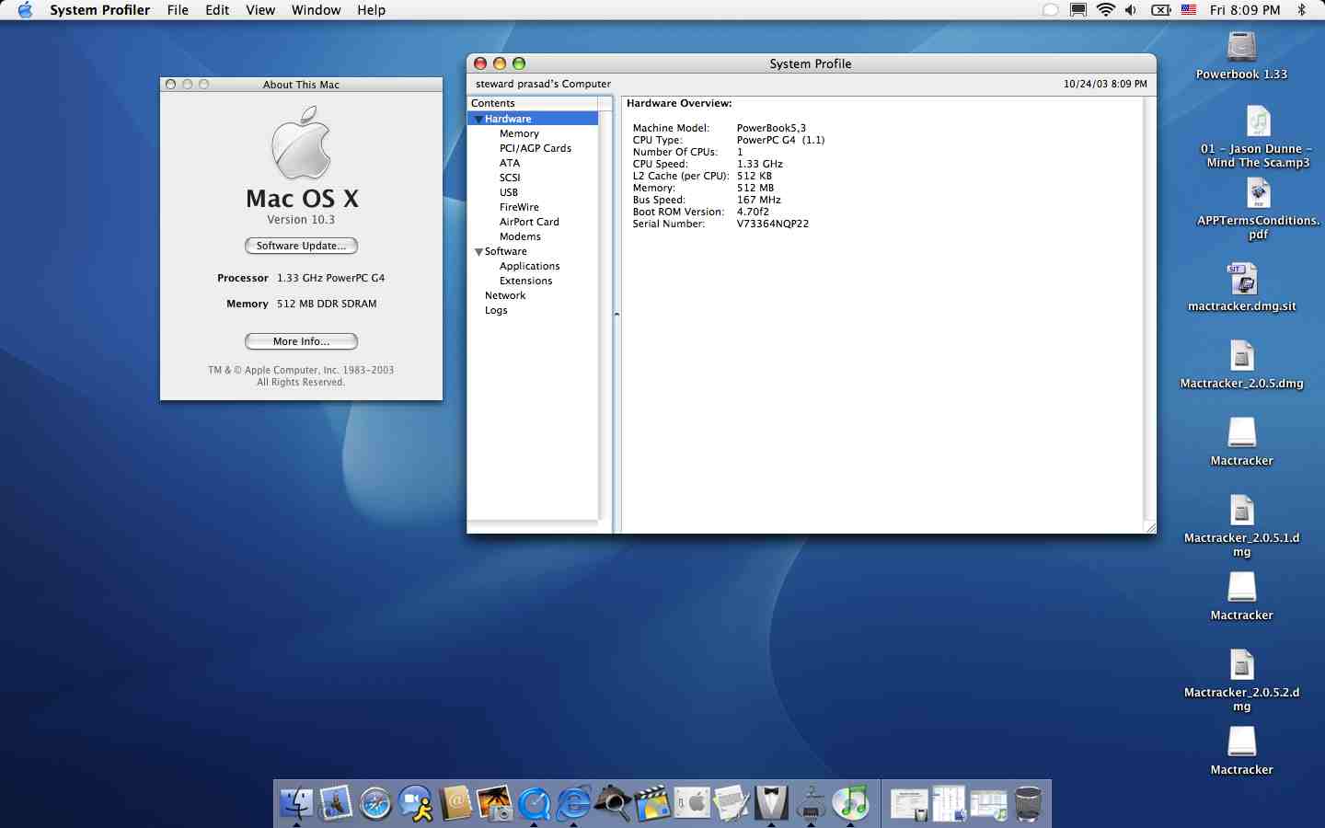
Task: Open the System Profiler application menu
Action: (100, 10)
